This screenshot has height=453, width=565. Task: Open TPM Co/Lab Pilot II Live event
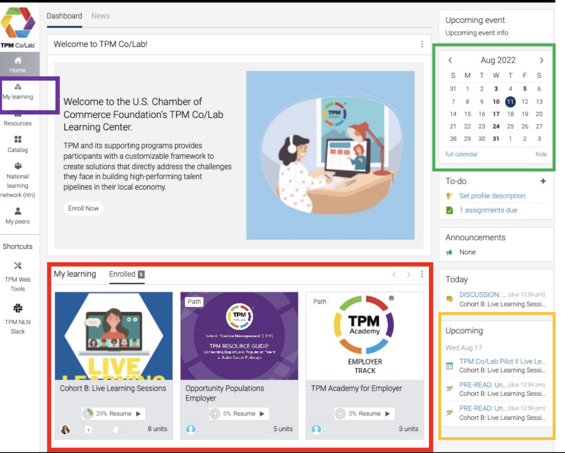pos(503,361)
